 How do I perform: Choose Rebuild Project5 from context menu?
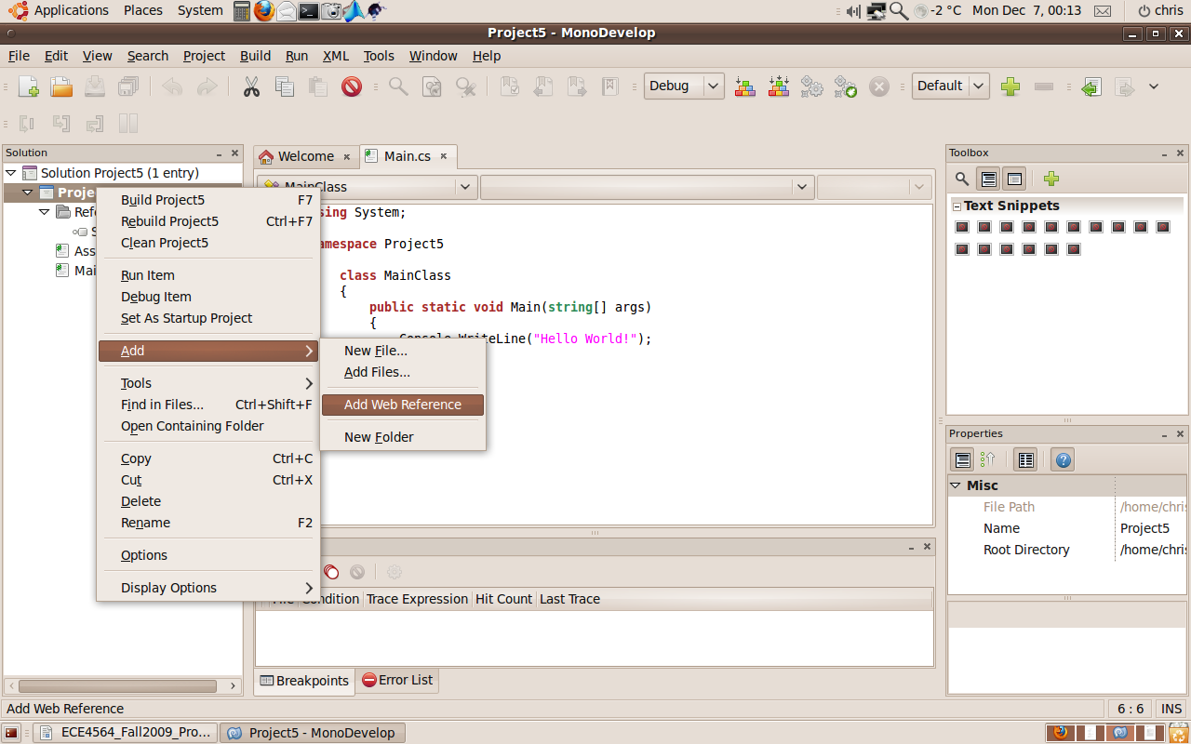coord(169,221)
